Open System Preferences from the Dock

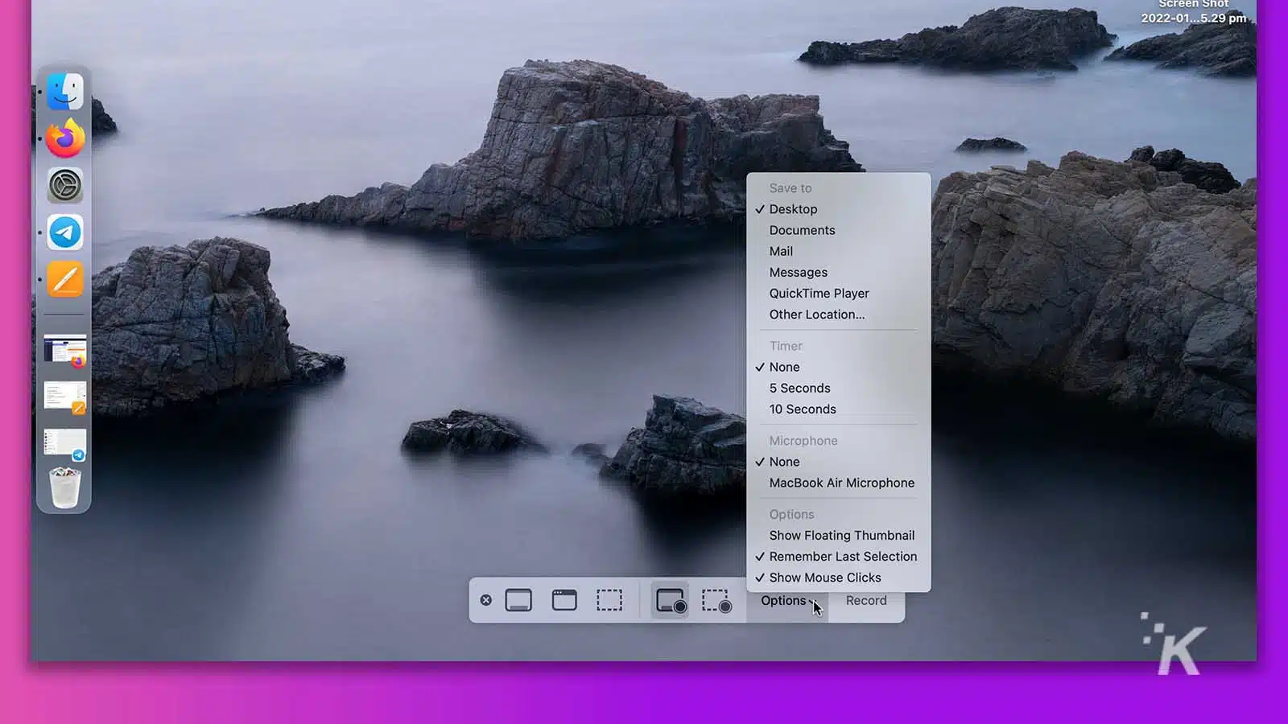click(x=64, y=185)
